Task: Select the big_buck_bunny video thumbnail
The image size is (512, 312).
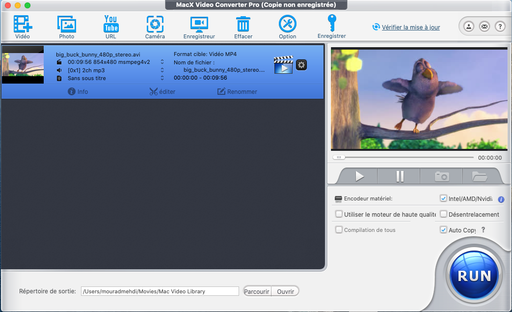Action: (x=23, y=65)
